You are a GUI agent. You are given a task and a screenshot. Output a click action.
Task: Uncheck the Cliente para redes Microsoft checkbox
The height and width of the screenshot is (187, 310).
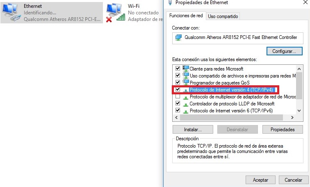point(178,68)
